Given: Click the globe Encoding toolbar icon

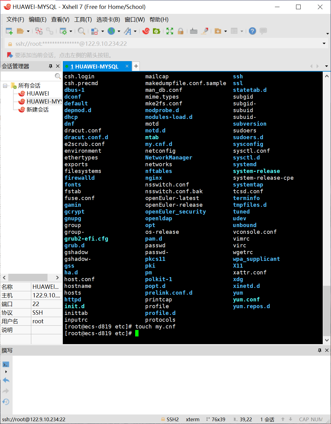Looking at the screenshot, I should tap(111, 31).
